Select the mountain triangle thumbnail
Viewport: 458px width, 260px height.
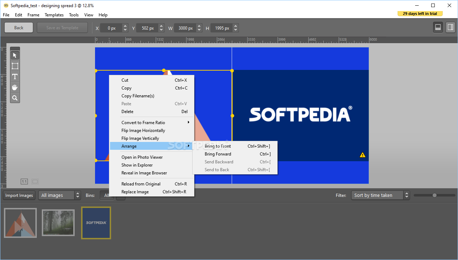[x=20, y=223]
